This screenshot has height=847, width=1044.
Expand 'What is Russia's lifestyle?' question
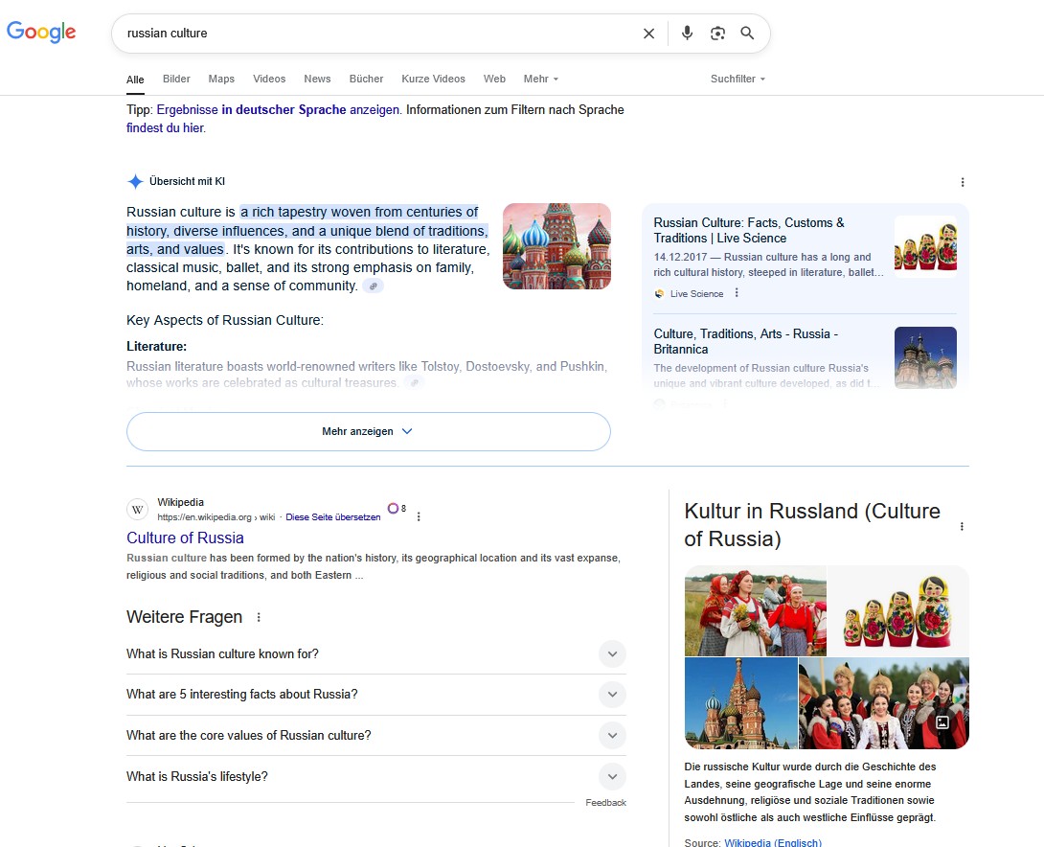pyautogui.click(x=376, y=776)
